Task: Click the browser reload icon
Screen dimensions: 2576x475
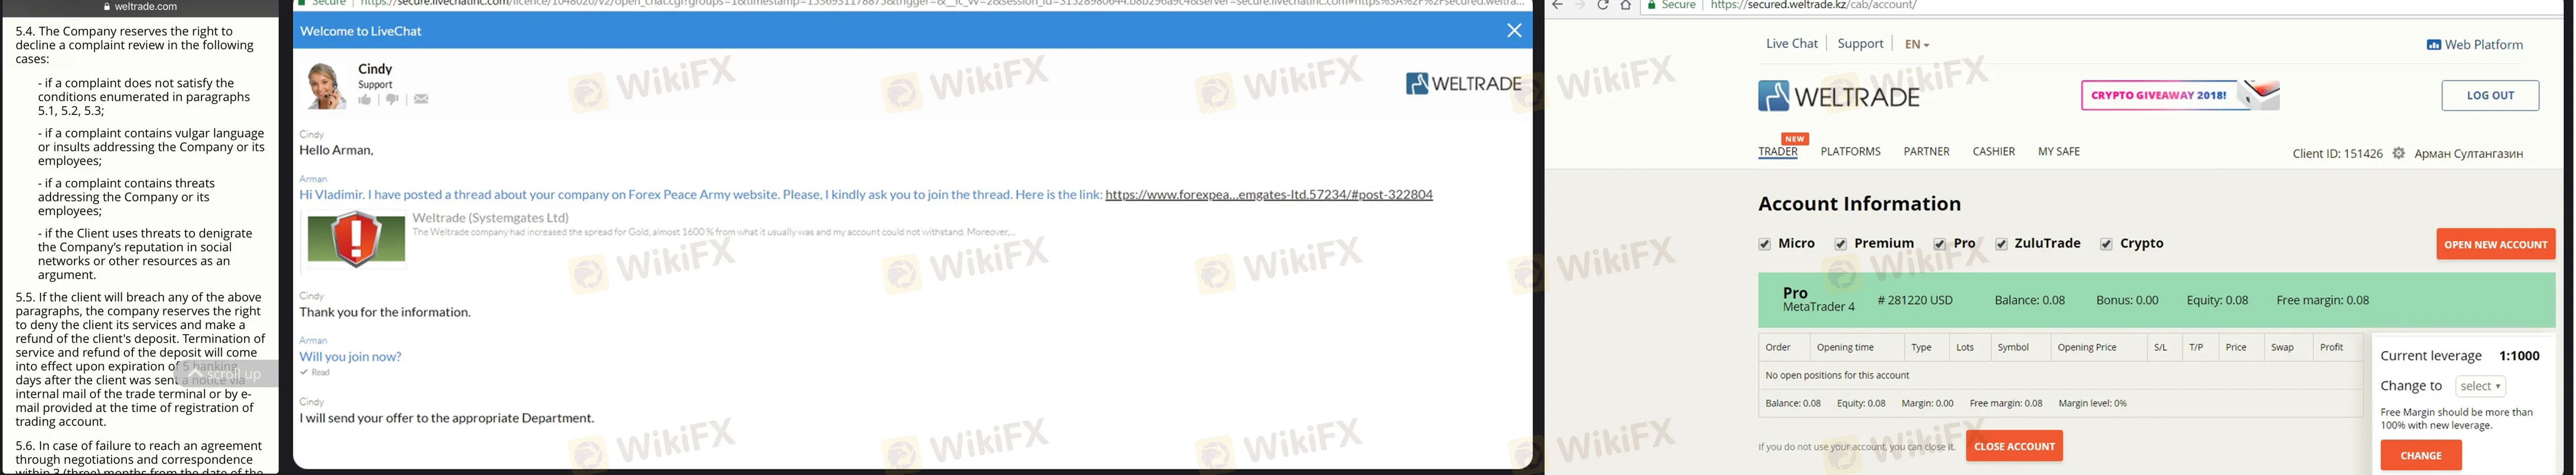Action: point(1602,6)
